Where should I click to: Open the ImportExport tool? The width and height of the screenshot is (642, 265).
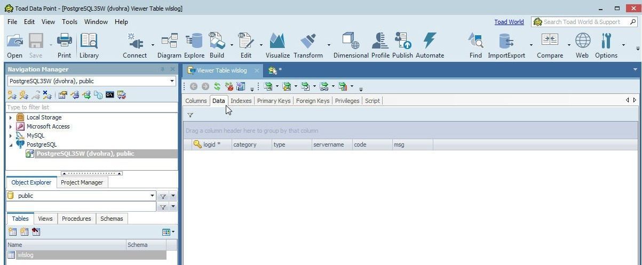pyautogui.click(x=506, y=45)
